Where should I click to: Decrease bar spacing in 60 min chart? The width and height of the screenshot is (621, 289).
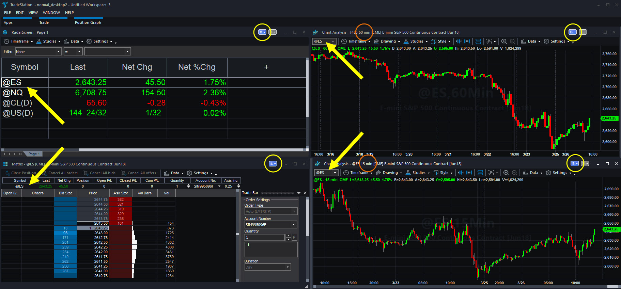459,41
